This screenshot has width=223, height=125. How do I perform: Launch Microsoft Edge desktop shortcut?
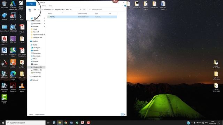coord(13,76)
